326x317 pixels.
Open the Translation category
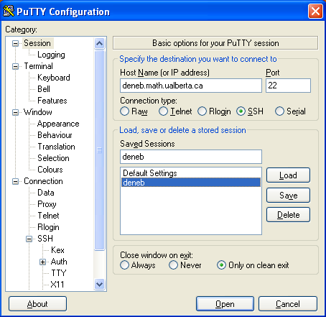click(x=56, y=147)
